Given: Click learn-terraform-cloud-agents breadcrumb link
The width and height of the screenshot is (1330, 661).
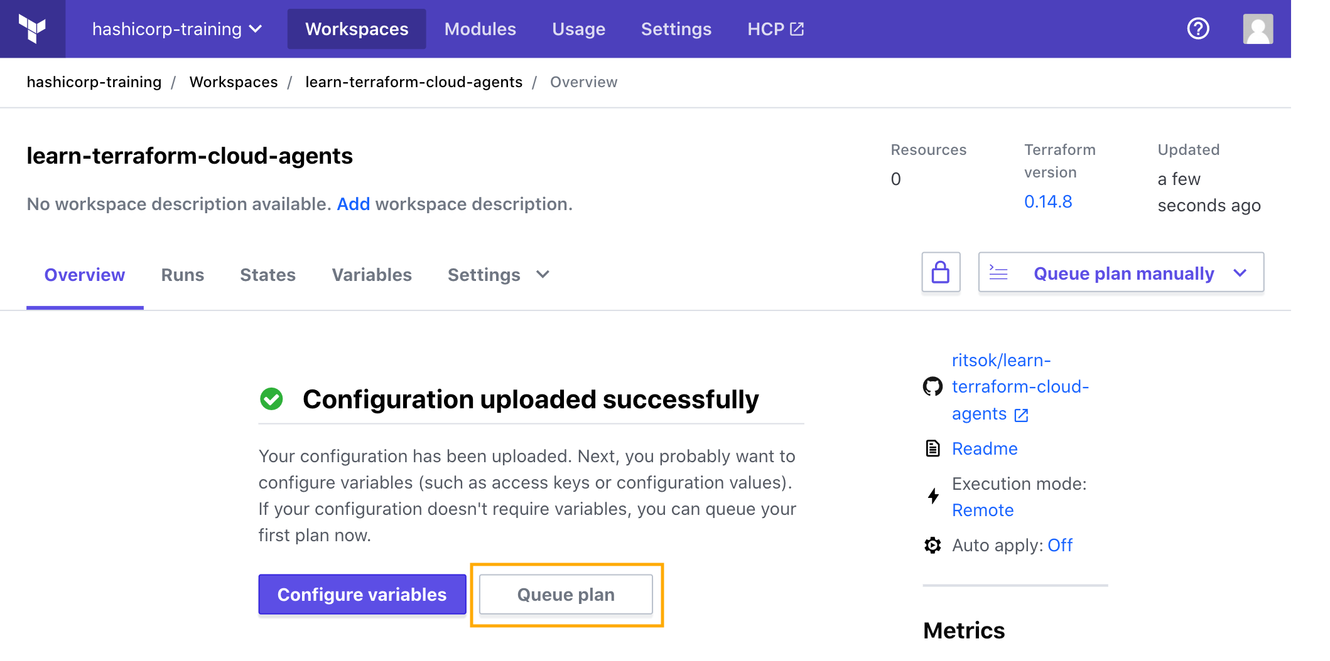Looking at the screenshot, I should [x=414, y=82].
